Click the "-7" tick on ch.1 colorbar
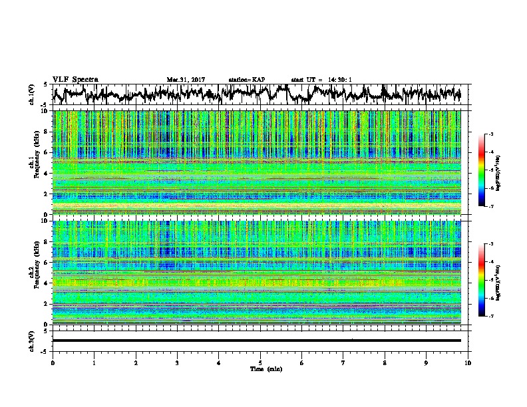The image size is (527, 407). pos(491,206)
